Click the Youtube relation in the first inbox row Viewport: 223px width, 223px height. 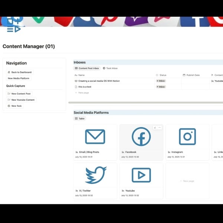217,81
